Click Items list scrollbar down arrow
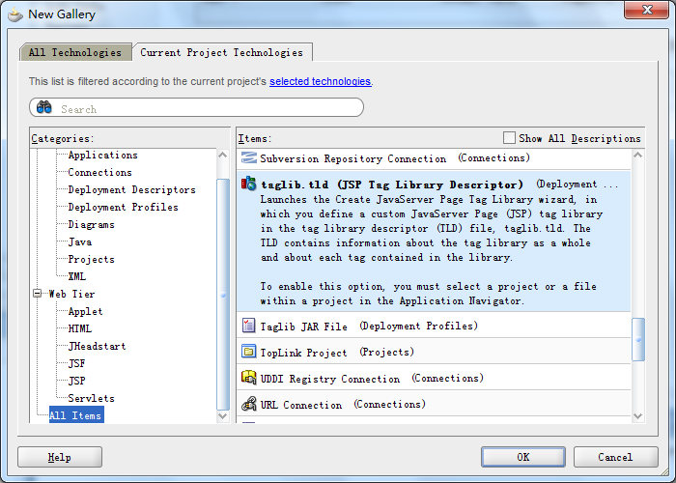 tap(638, 416)
